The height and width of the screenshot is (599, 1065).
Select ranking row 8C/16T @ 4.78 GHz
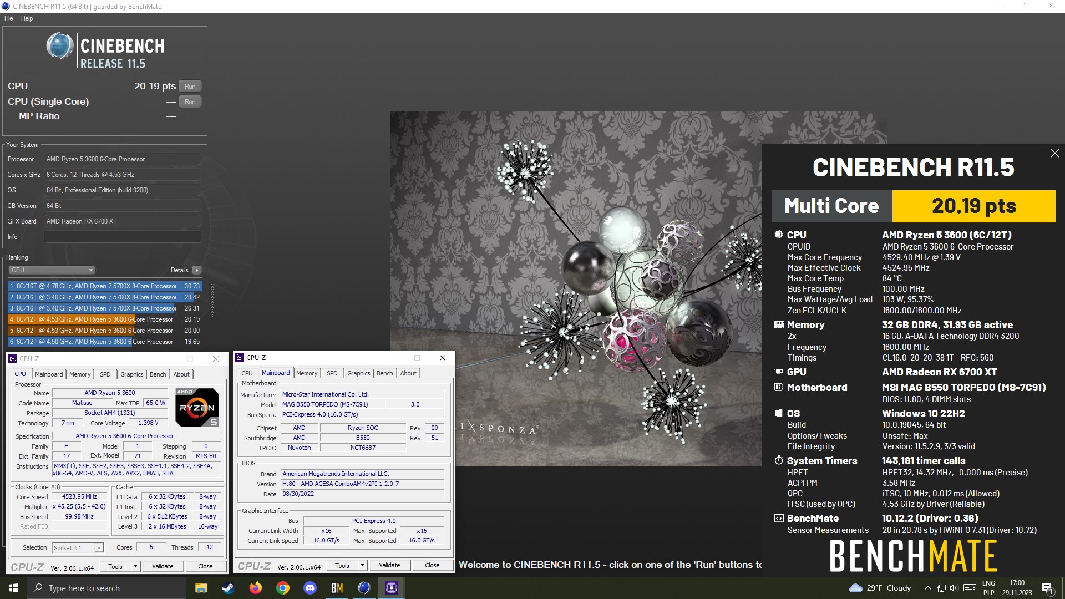click(x=105, y=286)
